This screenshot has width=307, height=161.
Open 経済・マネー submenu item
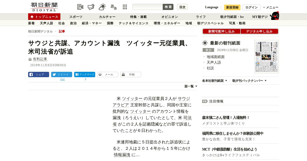[x=92, y=23]
